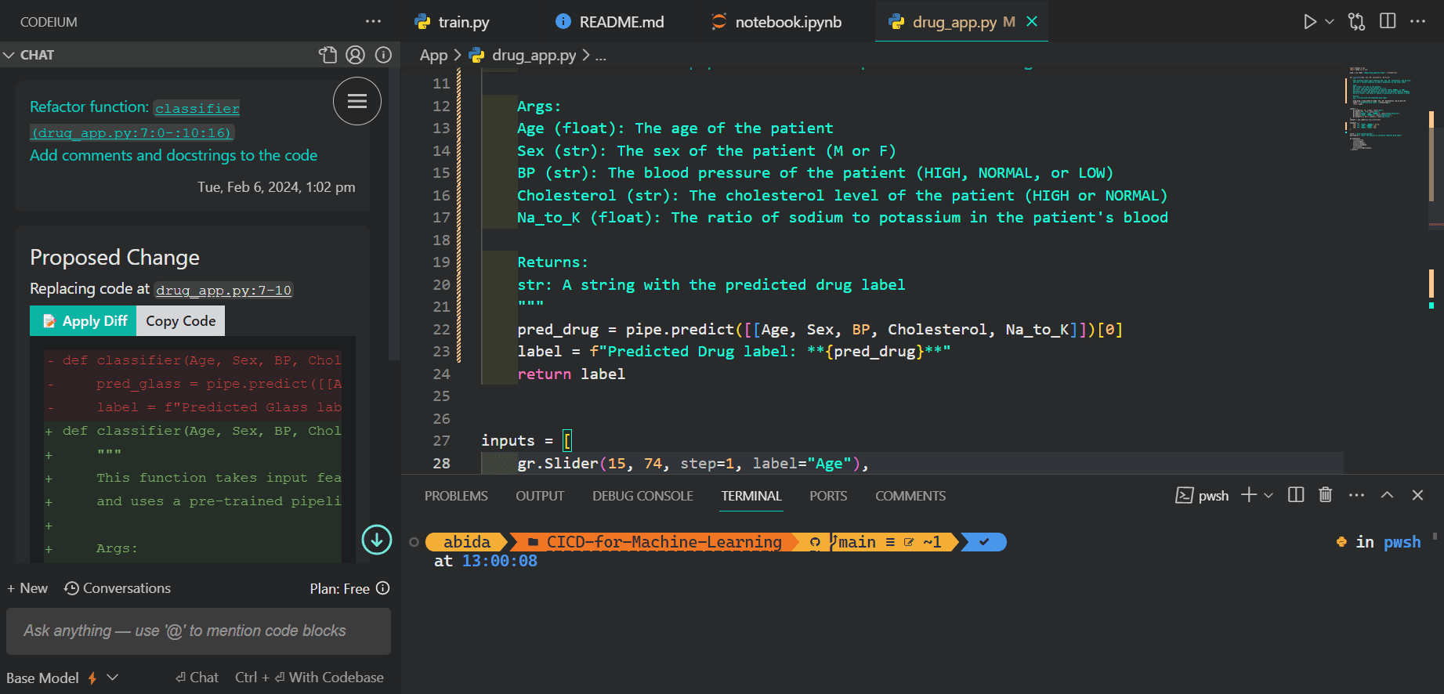
Task: Click line number 22 in gutter
Action: pyautogui.click(x=442, y=330)
